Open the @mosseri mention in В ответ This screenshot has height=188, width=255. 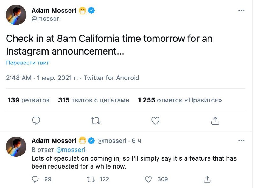pyautogui.click(x=71, y=149)
